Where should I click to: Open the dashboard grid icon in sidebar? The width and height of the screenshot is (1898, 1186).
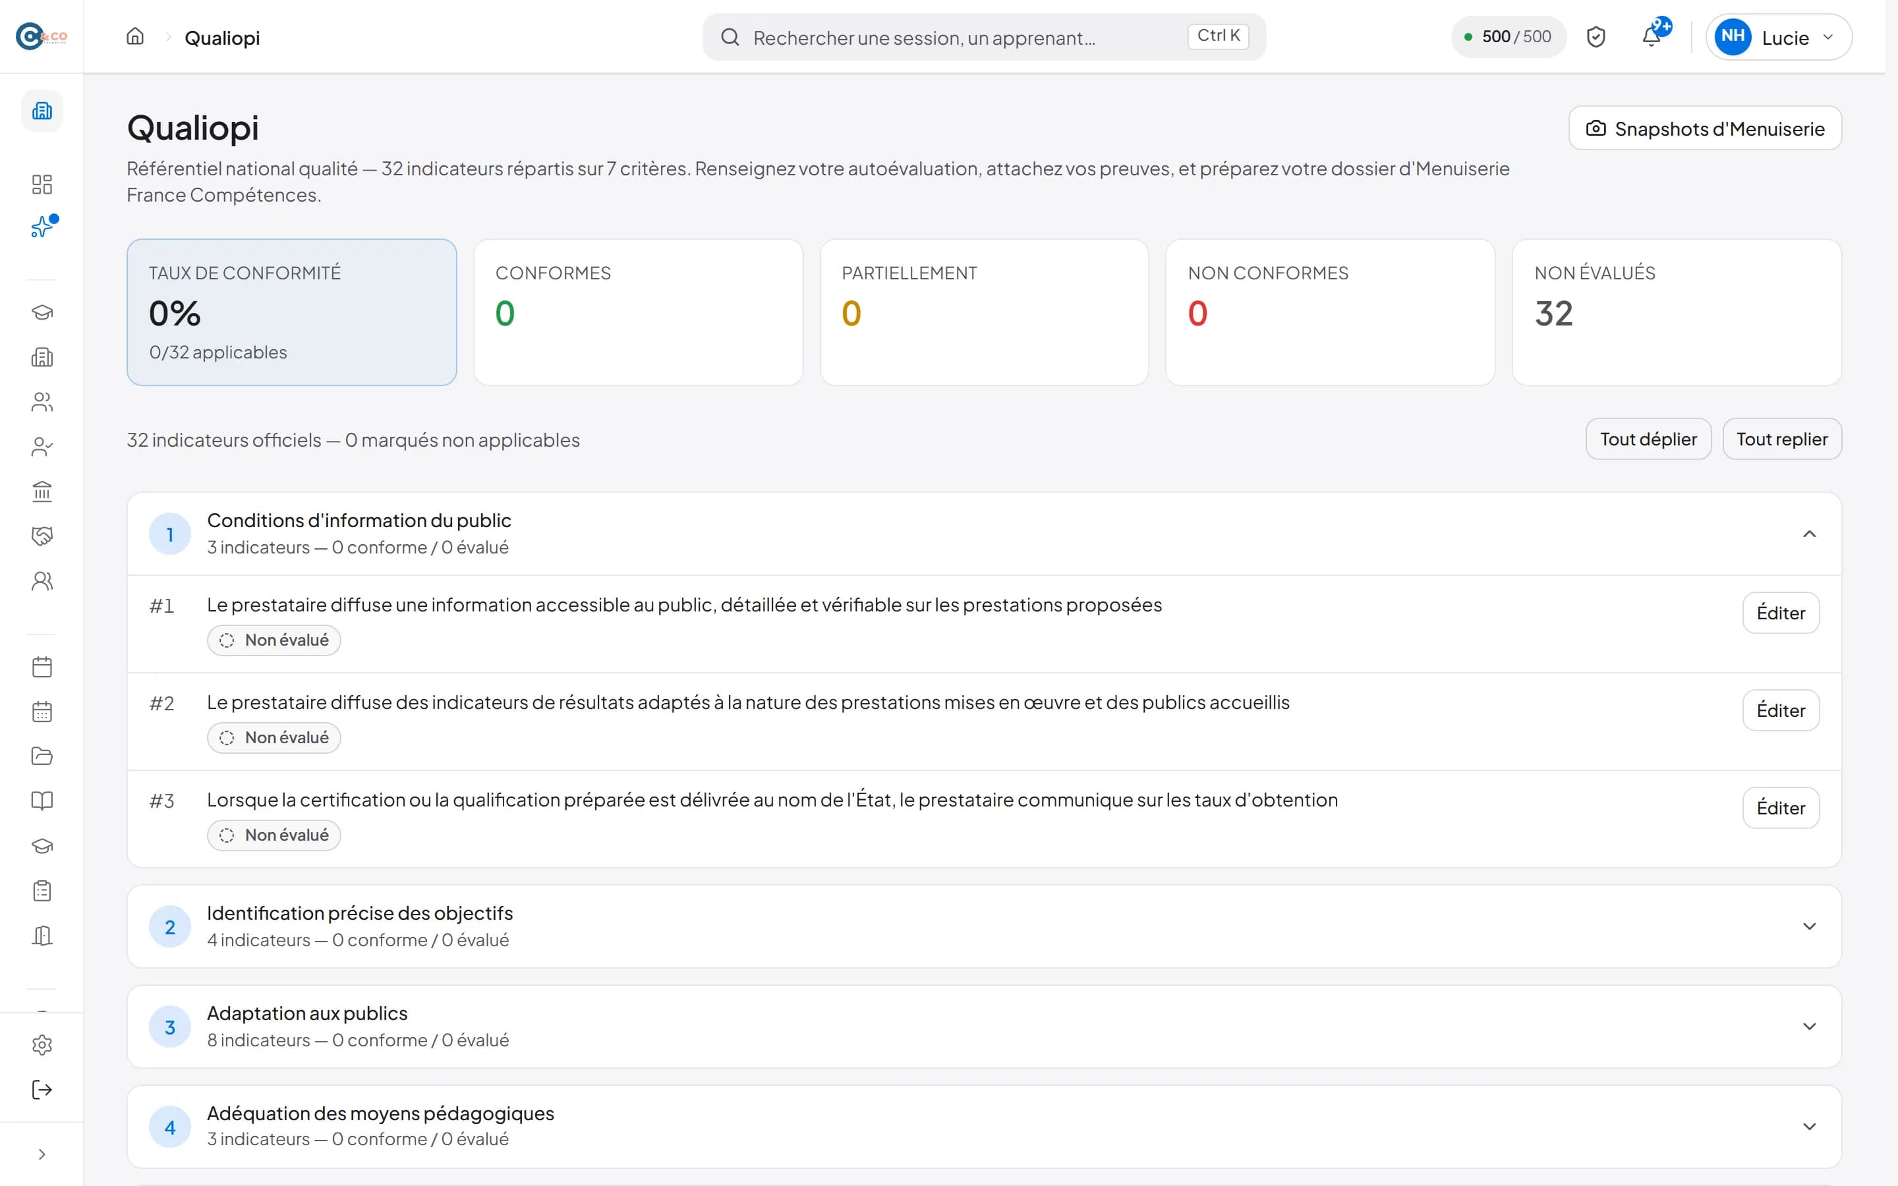tap(42, 184)
